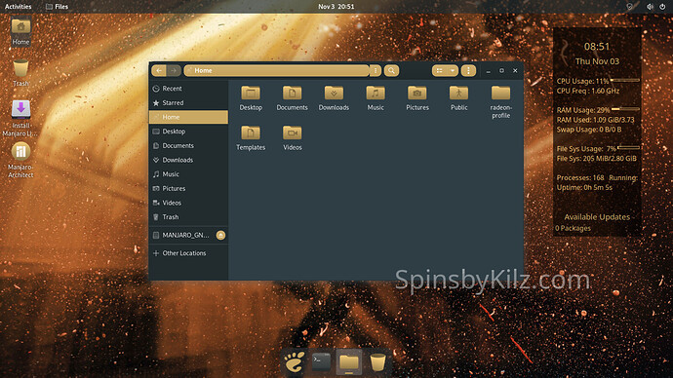
Task: Go forward with the right arrow button
Action: 174,70
